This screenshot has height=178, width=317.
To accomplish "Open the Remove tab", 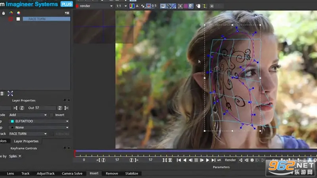I will pos(112,174).
